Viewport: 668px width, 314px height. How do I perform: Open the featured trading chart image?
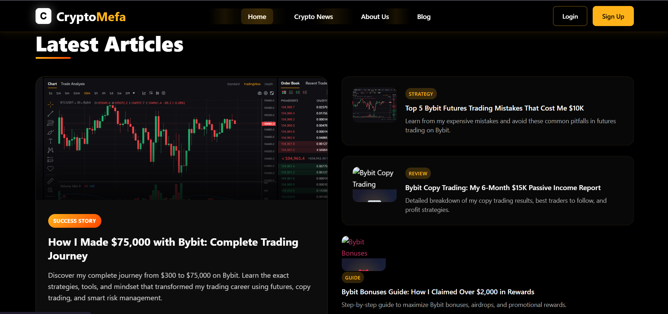(182, 138)
